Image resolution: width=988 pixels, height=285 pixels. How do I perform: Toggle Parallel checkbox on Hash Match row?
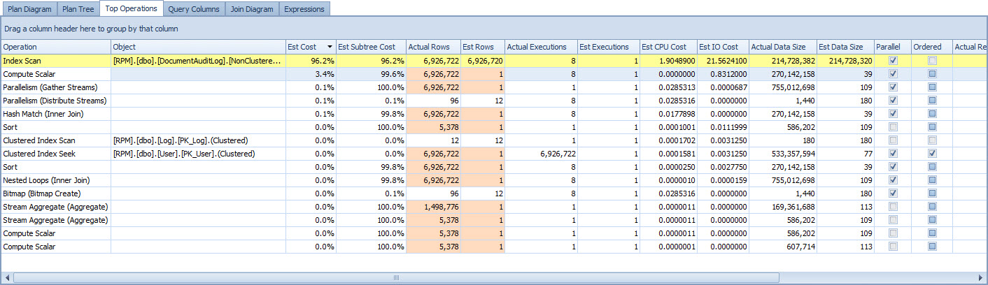(892, 114)
